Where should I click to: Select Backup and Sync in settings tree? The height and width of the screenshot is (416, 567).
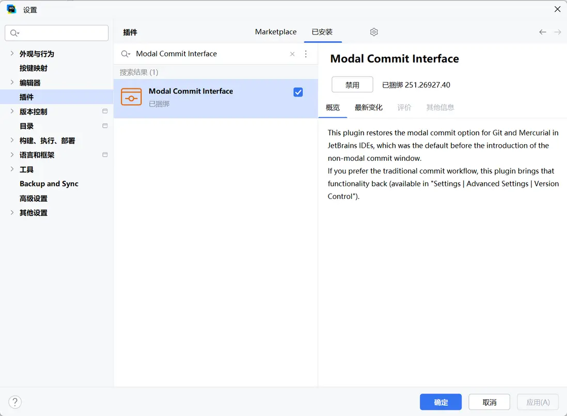[49, 184]
